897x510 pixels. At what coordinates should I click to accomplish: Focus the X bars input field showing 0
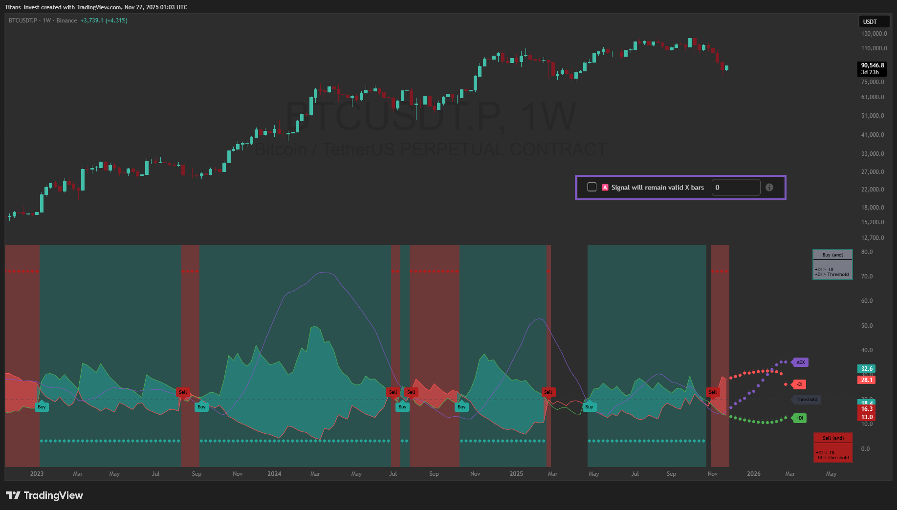tap(736, 187)
